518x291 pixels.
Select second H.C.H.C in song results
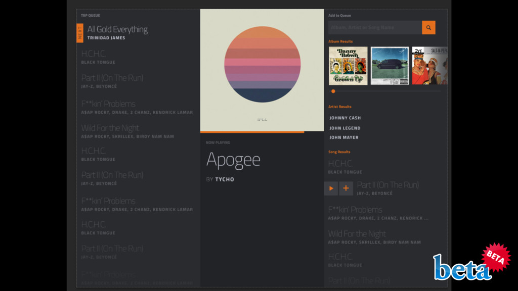pyautogui.click(x=345, y=260)
